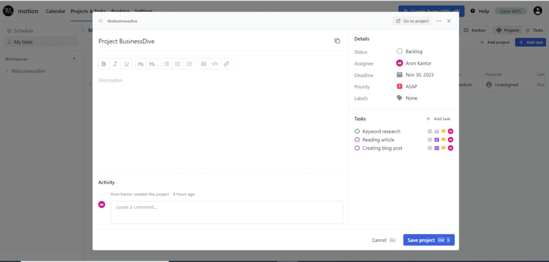Open the Calendar tab in top navigation

click(x=55, y=11)
